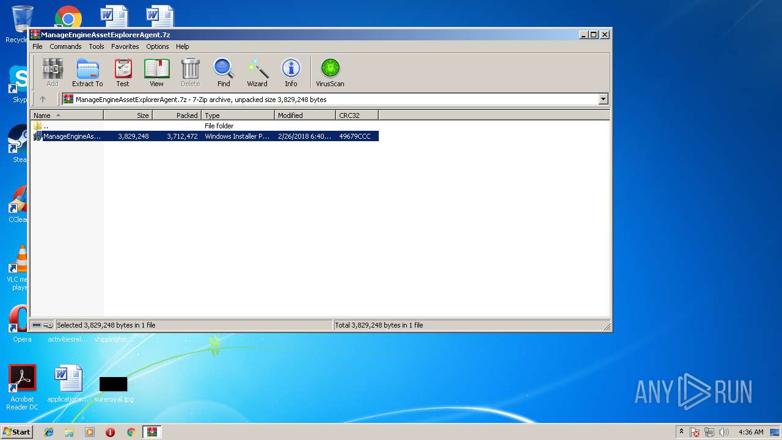782x440 pixels.
Task: Click the WinRAR taskbar button
Action: coord(152,432)
